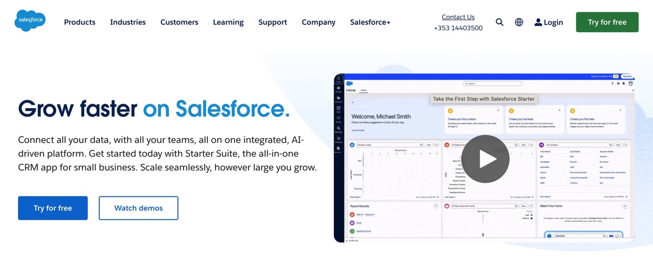
Task: Expand the Products navigation menu
Action: tap(79, 22)
